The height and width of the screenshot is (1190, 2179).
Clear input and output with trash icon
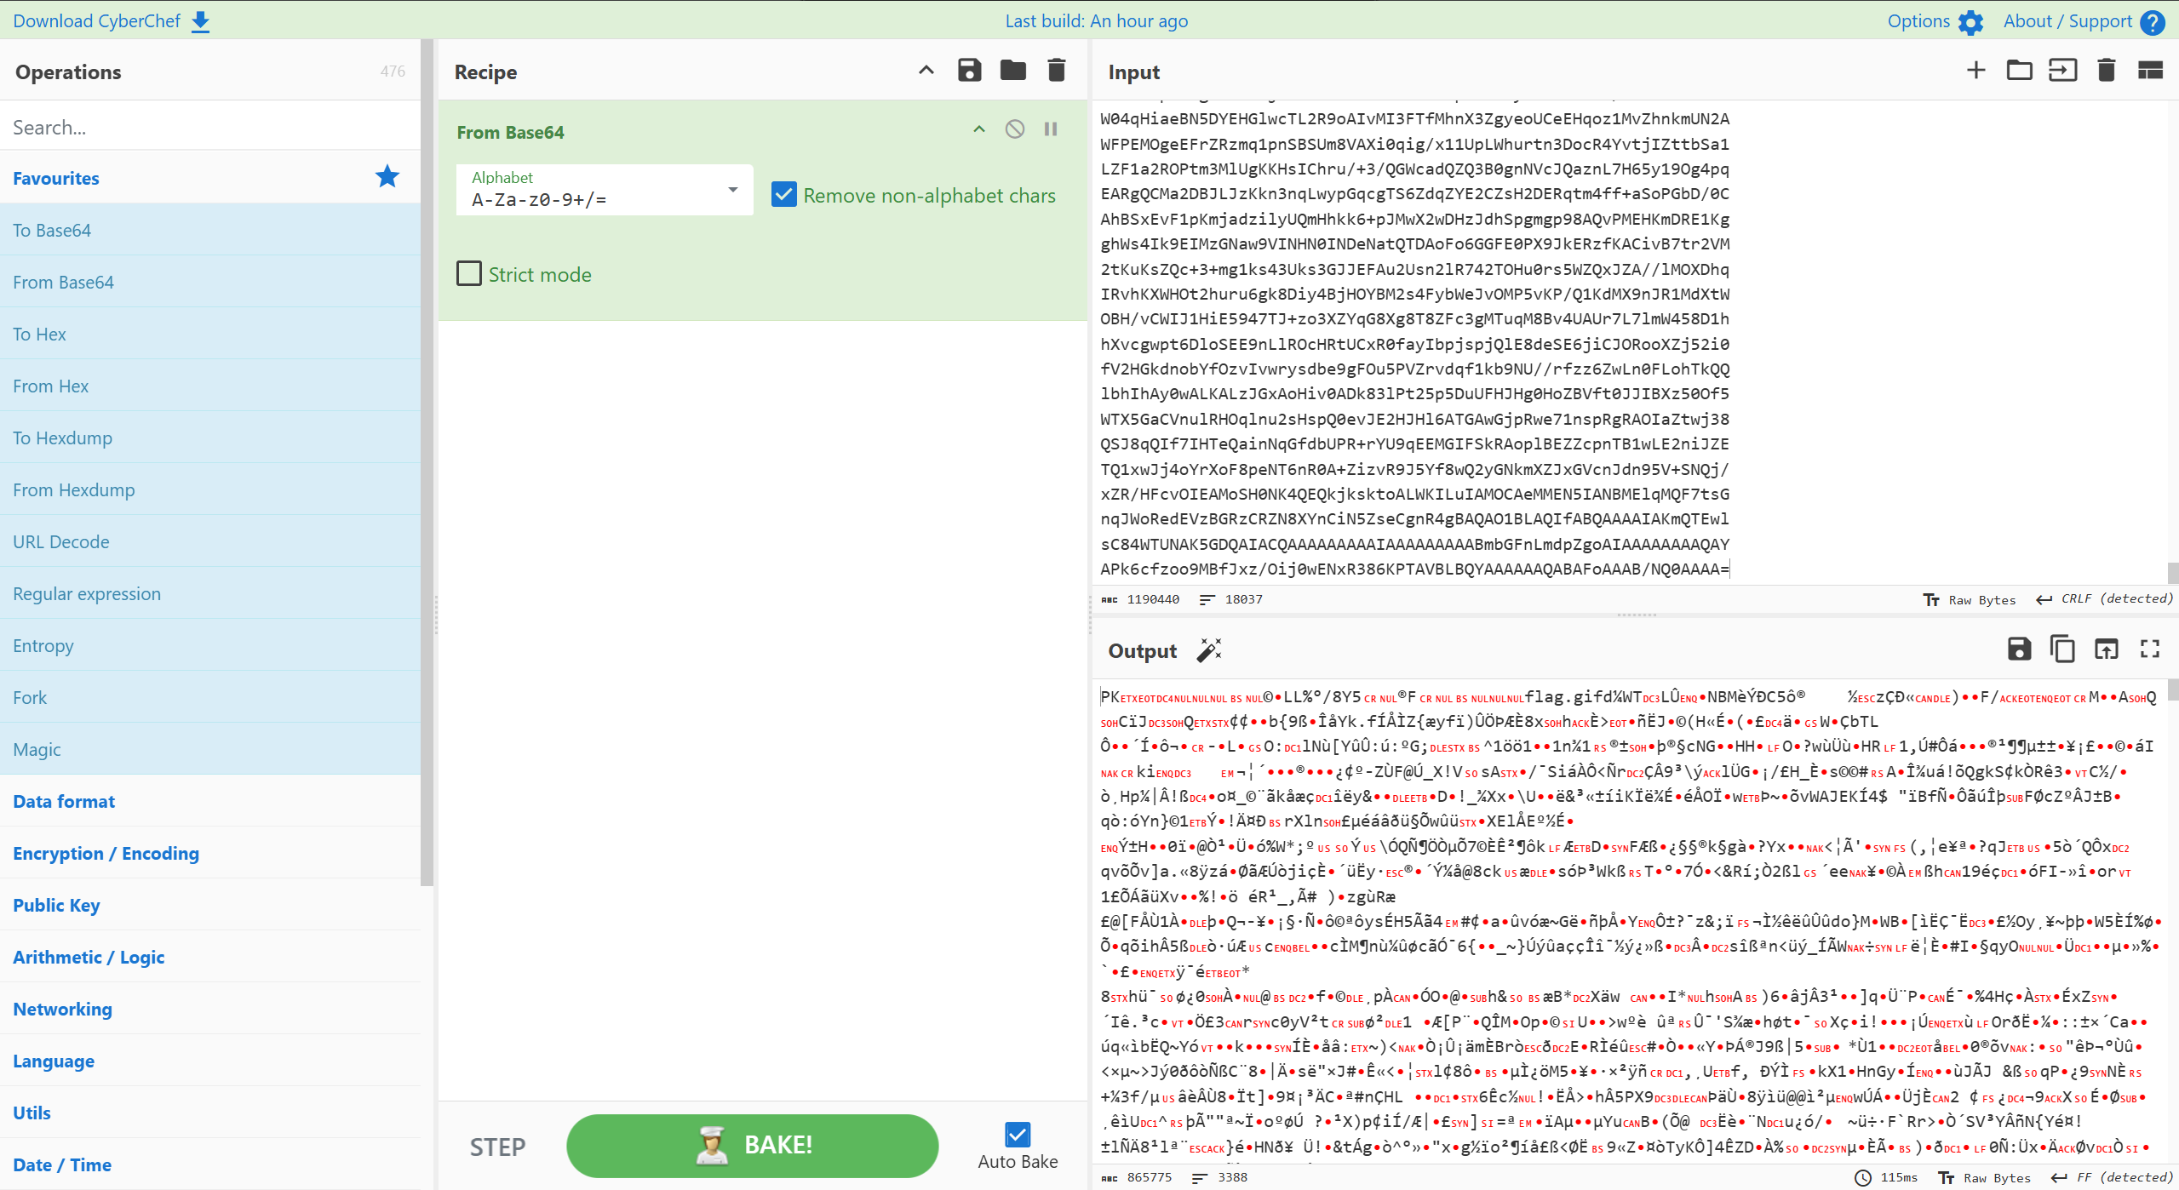point(2107,71)
